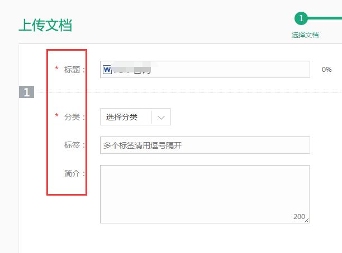Click the 0% upload progress indicator
This screenshot has width=342, height=253.
pyautogui.click(x=326, y=70)
